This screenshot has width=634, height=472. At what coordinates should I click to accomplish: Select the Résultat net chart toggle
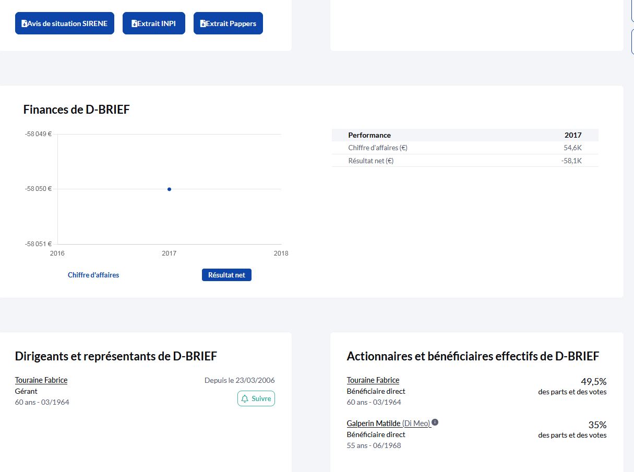(226, 275)
